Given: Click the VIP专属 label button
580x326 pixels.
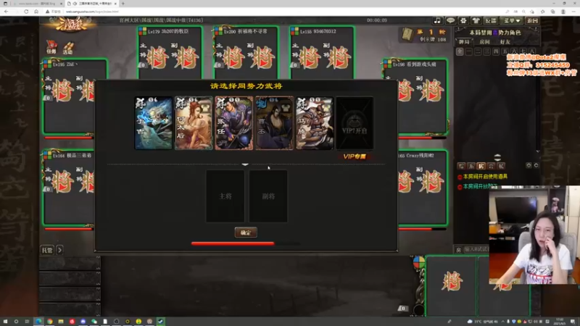Looking at the screenshot, I should click(355, 156).
